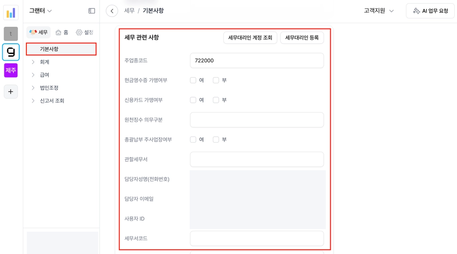Open the 고객지원 dropdown menu
This screenshot has height=254, width=457.
[378, 11]
